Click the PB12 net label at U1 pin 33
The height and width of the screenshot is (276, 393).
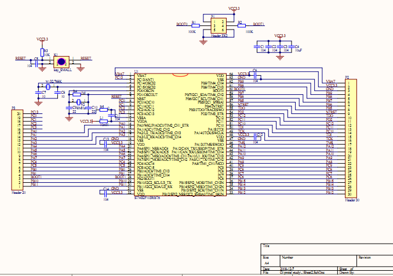[x=242, y=193]
